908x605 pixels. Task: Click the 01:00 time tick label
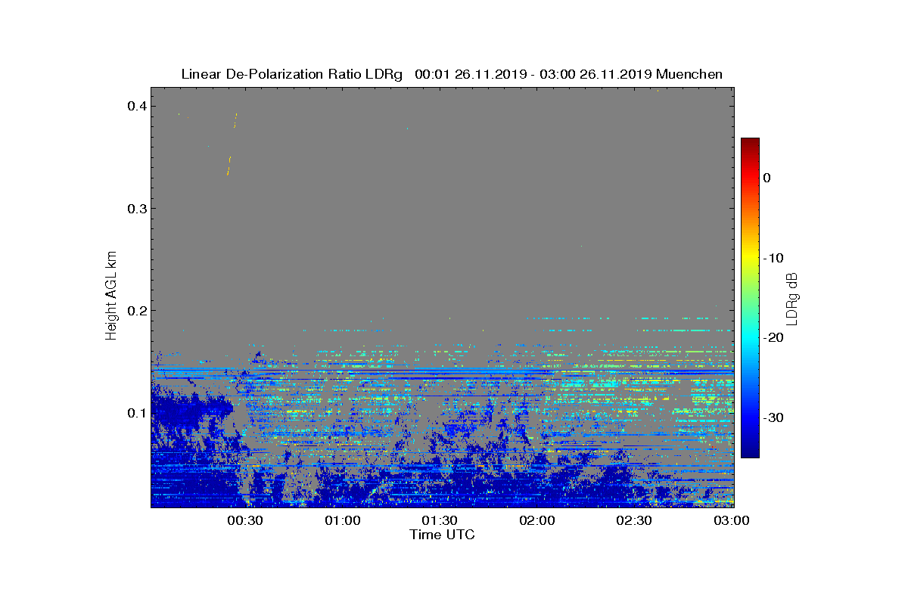click(343, 520)
